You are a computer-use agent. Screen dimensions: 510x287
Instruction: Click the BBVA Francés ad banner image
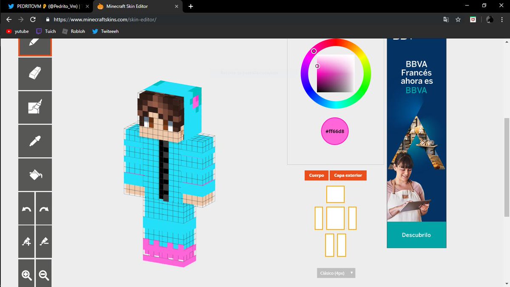pos(416,143)
